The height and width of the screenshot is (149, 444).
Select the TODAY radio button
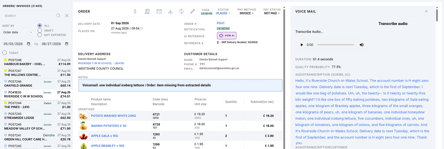pos(4,53)
